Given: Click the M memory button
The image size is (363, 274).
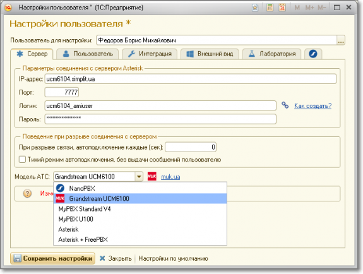Looking at the screenshot, I should pyautogui.click(x=297, y=8).
